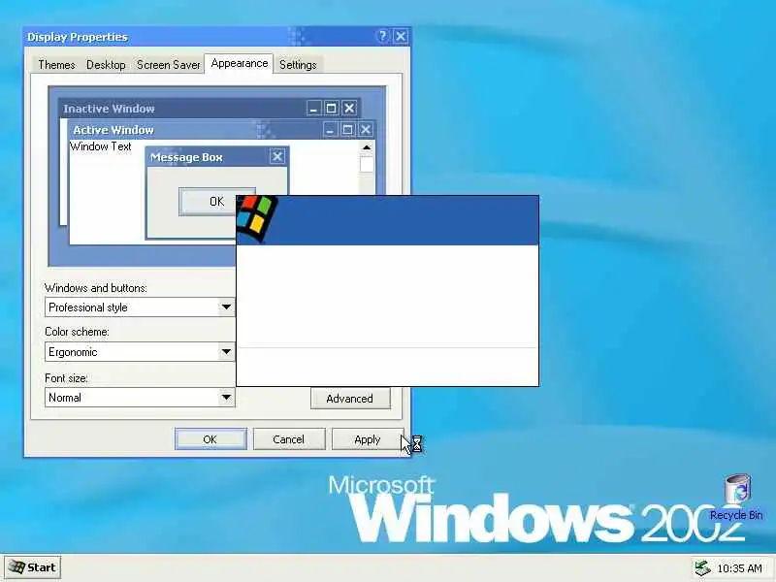Open the Settings tab
Image resolution: width=776 pixels, height=582 pixels.
pyautogui.click(x=298, y=65)
